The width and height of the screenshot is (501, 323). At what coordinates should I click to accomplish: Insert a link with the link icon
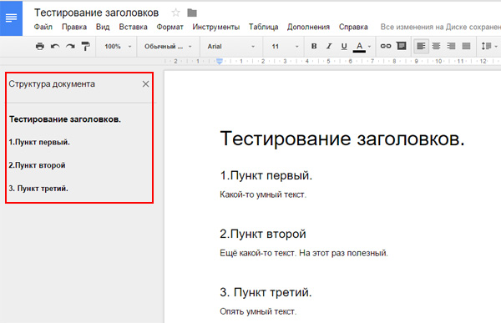click(386, 46)
